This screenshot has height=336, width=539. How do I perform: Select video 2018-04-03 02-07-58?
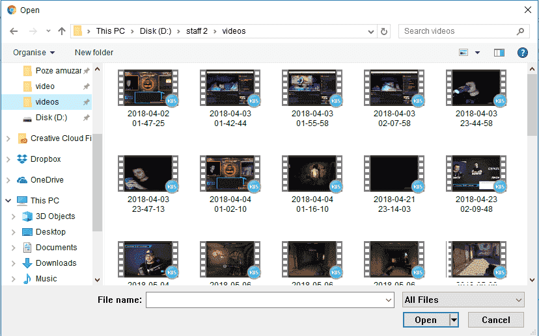[394, 99]
